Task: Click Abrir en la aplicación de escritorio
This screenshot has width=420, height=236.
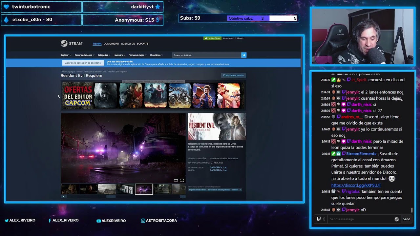Action: tap(83, 63)
